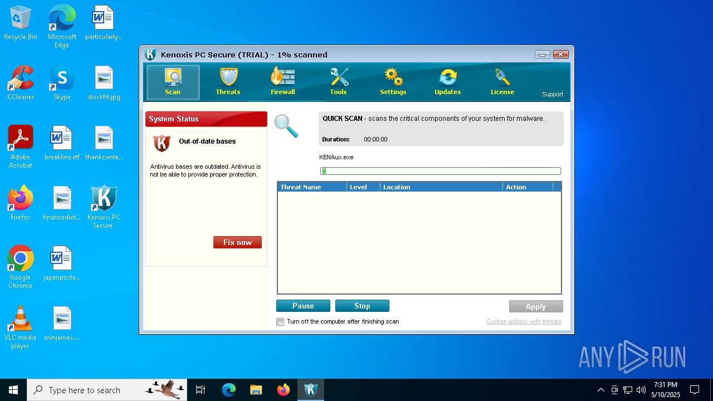Open the Firewall section
The image size is (713, 401).
tap(283, 82)
